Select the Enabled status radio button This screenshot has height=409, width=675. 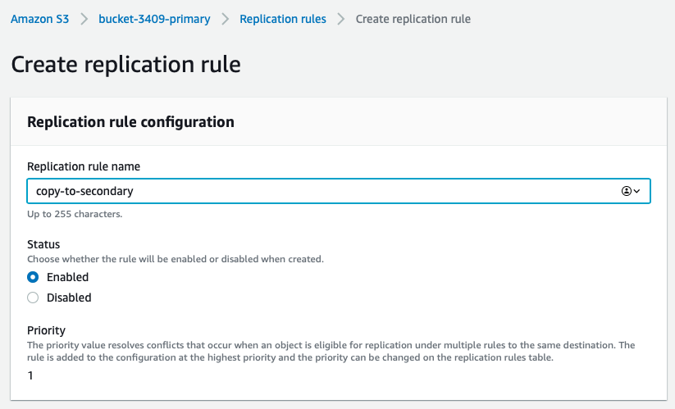pyautogui.click(x=33, y=277)
